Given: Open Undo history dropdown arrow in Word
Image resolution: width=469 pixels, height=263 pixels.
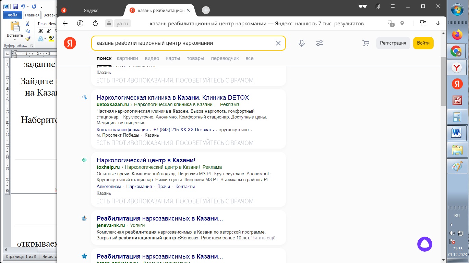Looking at the screenshot, I should coord(27,6).
